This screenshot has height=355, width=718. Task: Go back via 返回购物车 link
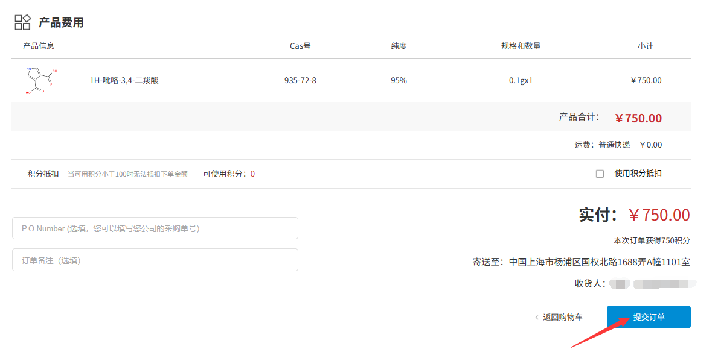[562, 317]
